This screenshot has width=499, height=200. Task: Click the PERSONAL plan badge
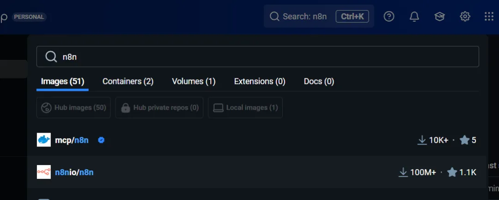(x=29, y=17)
